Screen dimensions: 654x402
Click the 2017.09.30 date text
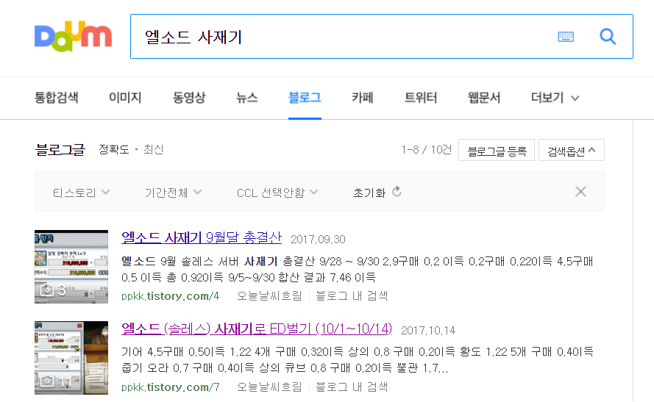click(318, 240)
